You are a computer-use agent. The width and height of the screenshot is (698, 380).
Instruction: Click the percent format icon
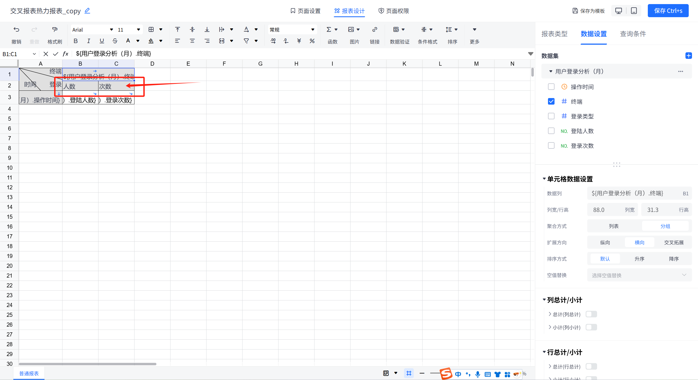(x=312, y=41)
